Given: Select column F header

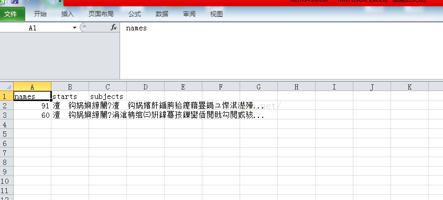Looking at the screenshot, I should pyautogui.click(x=221, y=86).
